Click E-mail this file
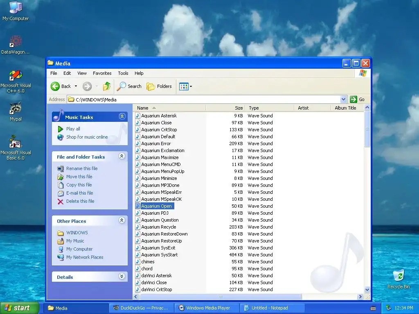The image size is (419, 314). pos(80,193)
